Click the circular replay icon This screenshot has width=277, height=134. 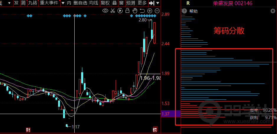pos(120,11)
